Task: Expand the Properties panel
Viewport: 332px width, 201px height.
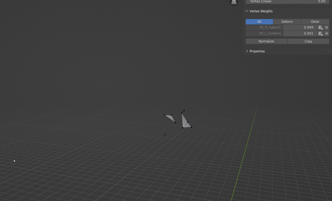Action: (x=247, y=51)
